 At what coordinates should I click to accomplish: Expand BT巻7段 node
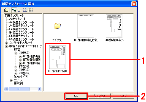[16, 70]
